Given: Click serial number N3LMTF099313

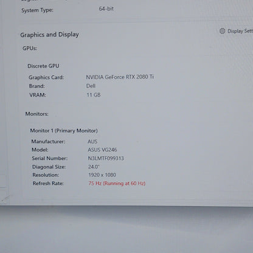Looking at the screenshot, I should pos(106,158).
